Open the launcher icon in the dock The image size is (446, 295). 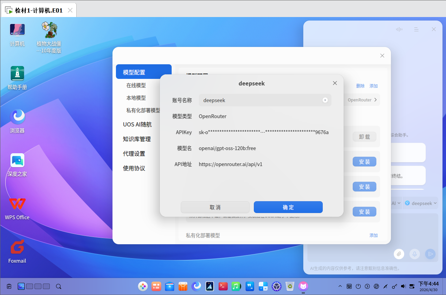pyautogui.click(x=143, y=286)
